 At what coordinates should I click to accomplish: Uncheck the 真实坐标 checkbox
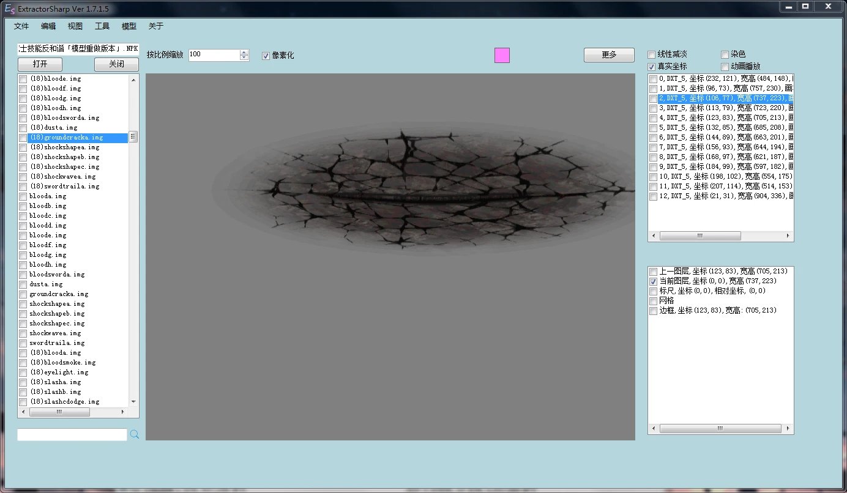coord(652,66)
